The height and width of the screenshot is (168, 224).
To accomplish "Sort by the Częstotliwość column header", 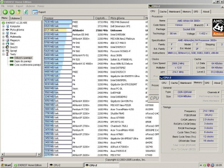I will click(101, 18).
